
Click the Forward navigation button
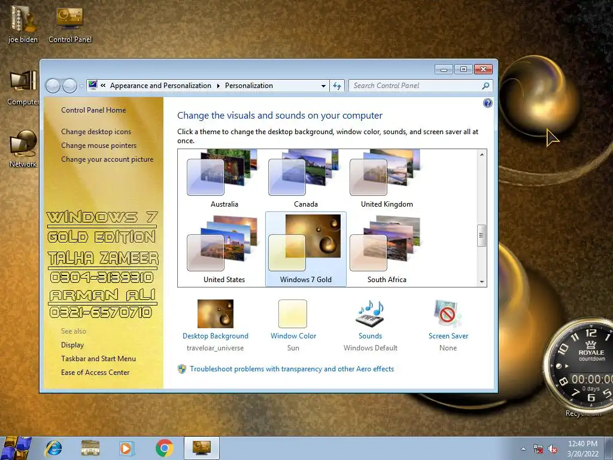(x=69, y=86)
